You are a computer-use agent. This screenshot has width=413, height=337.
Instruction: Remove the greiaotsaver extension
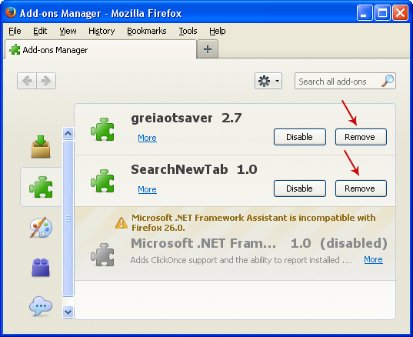point(361,137)
